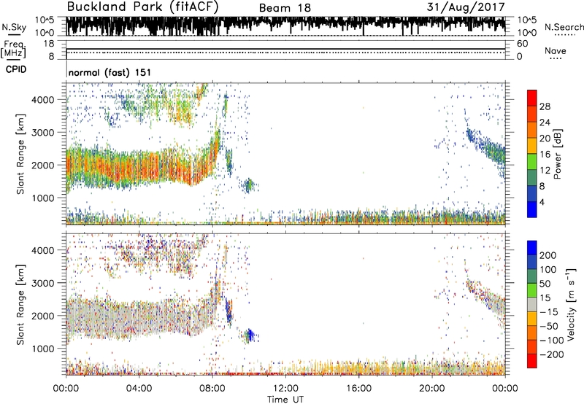Click the '60' Nave axis label

(x=522, y=44)
